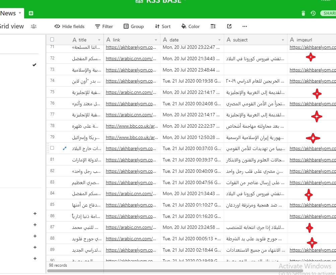Click the imgeurl field type icon
The width and height of the screenshot is (336, 275).
coord(292,40)
